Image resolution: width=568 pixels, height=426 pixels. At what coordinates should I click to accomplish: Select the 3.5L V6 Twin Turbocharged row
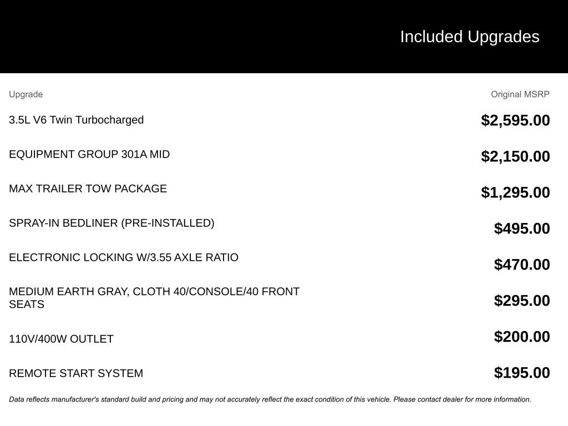77,120
